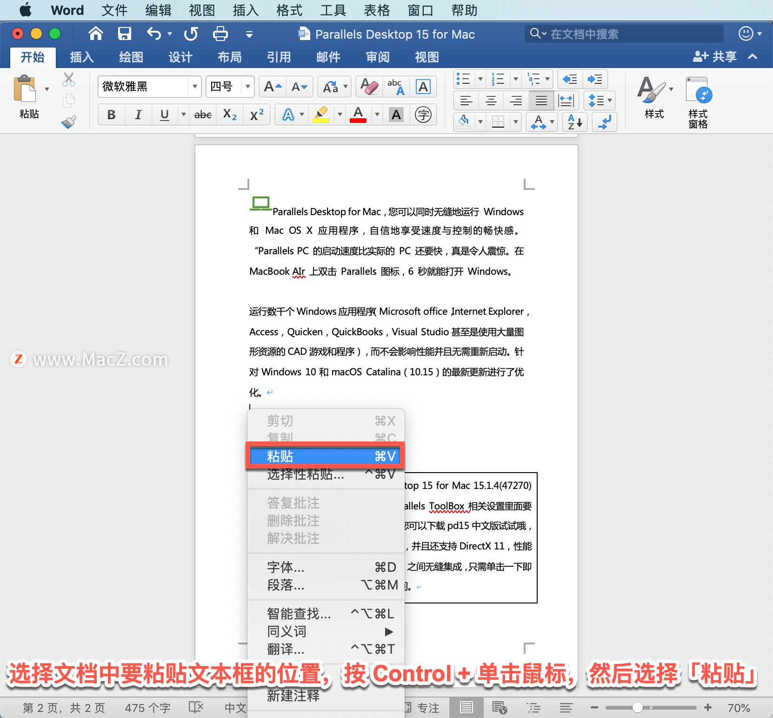
Task: Toggle strikethrough abc formatting
Action: (203, 115)
